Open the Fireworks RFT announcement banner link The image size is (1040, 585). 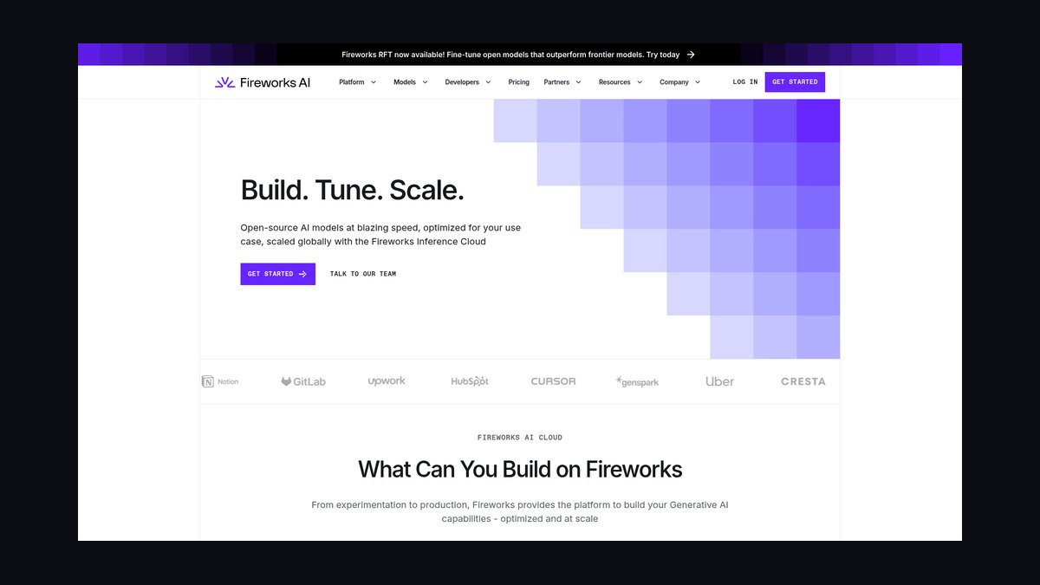click(x=518, y=55)
